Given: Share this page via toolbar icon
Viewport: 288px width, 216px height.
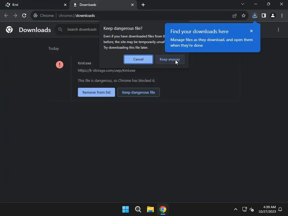Looking at the screenshot, I should [x=235, y=16].
